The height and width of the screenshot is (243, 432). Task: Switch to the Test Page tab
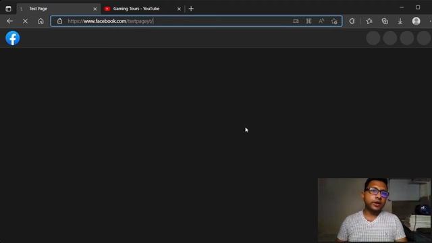pyautogui.click(x=58, y=9)
